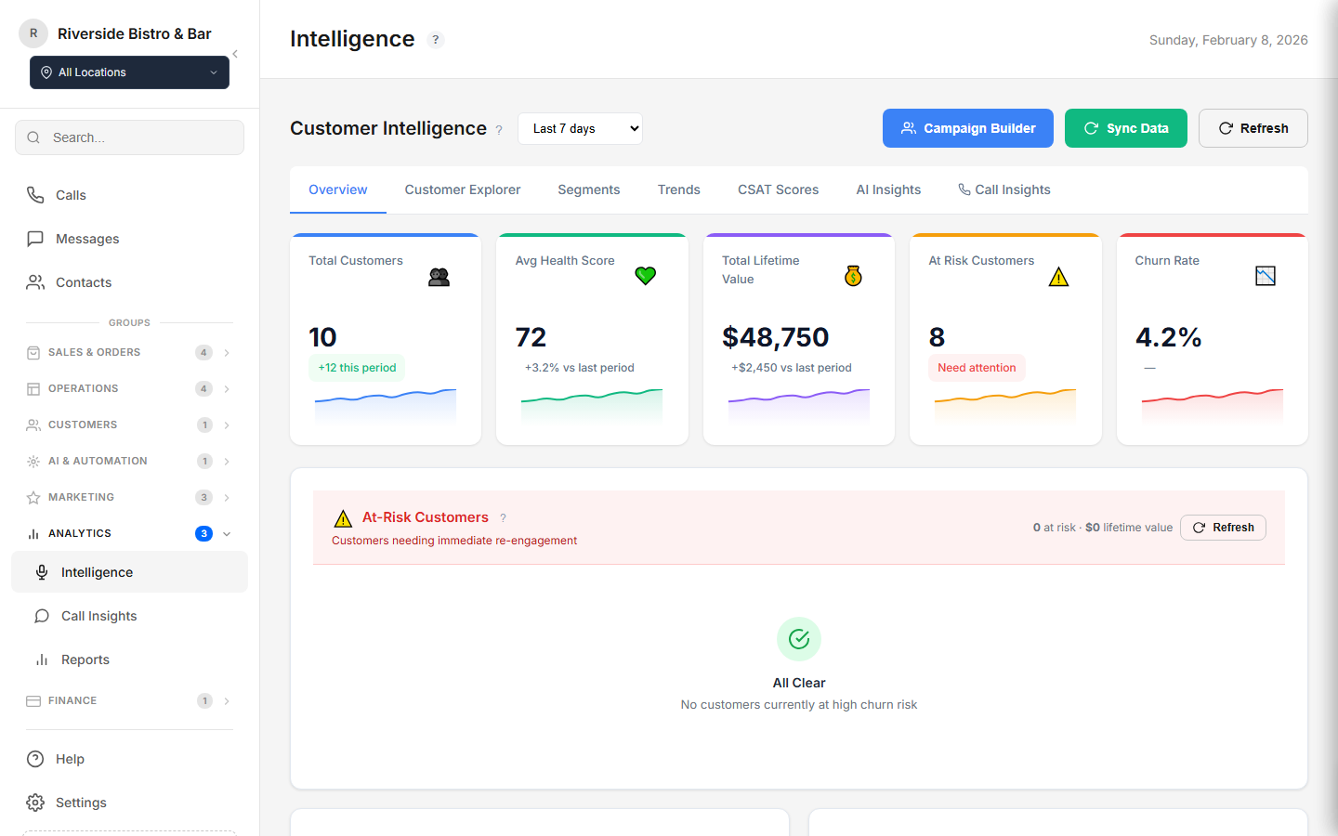Click the Intelligence microphone icon
Screen dimensions: 1338x836
(41, 572)
